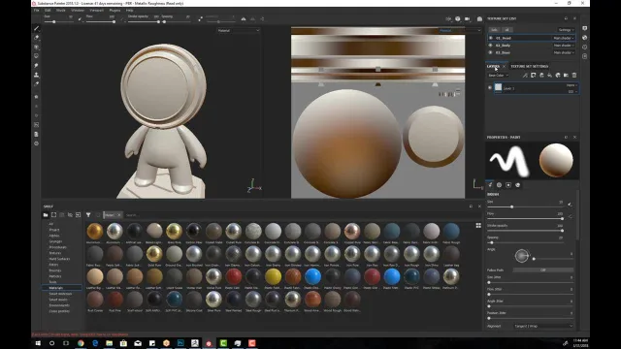
Task: Open Settings dropdown in Texture Set List
Action: coord(566,30)
